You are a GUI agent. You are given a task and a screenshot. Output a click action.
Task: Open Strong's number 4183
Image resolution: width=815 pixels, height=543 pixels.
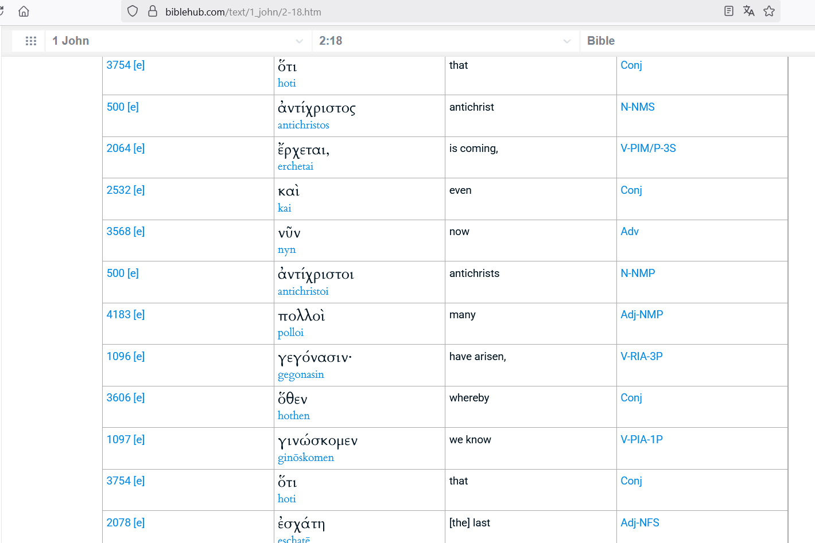[x=118, y=315]
